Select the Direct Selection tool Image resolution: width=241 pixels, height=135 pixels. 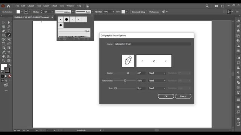point(9,22)
